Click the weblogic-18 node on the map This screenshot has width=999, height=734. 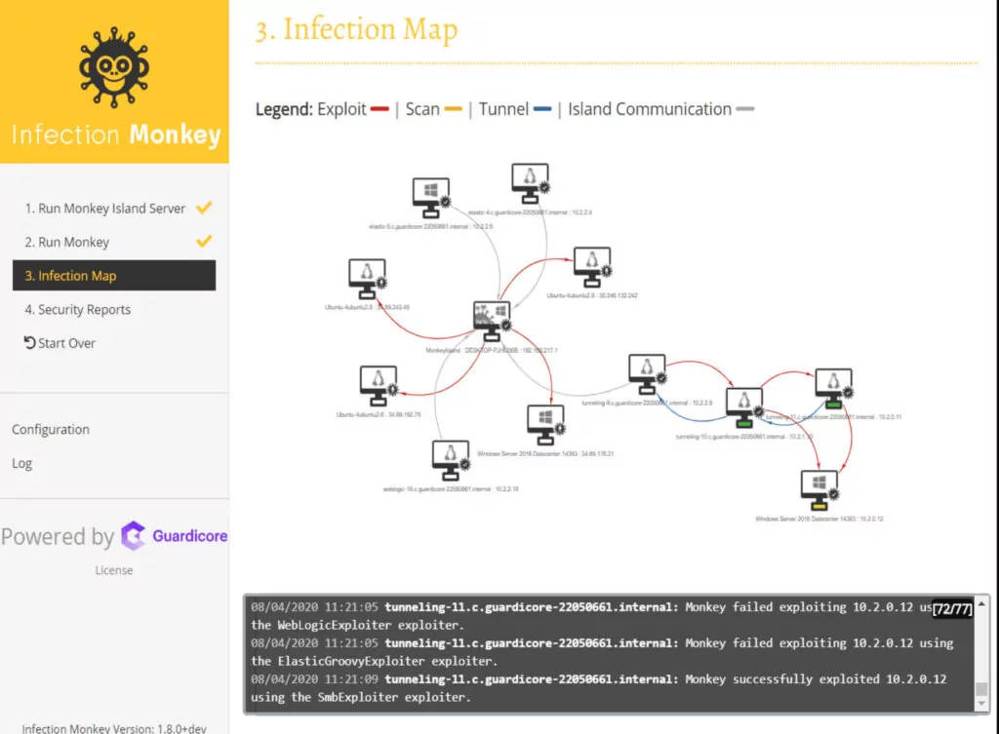point(451,454)
